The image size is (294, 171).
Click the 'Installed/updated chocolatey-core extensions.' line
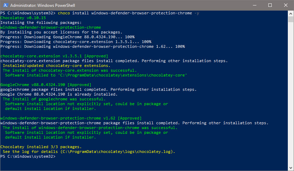[x=56, y=66]
